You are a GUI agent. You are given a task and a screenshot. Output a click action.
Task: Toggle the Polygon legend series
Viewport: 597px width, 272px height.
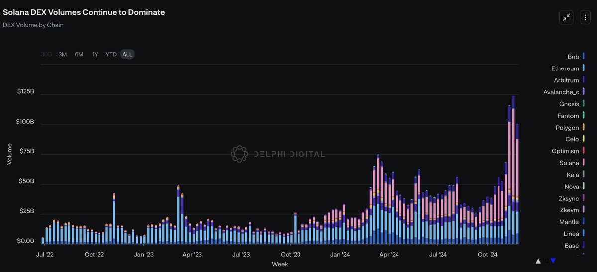[571, 128]
